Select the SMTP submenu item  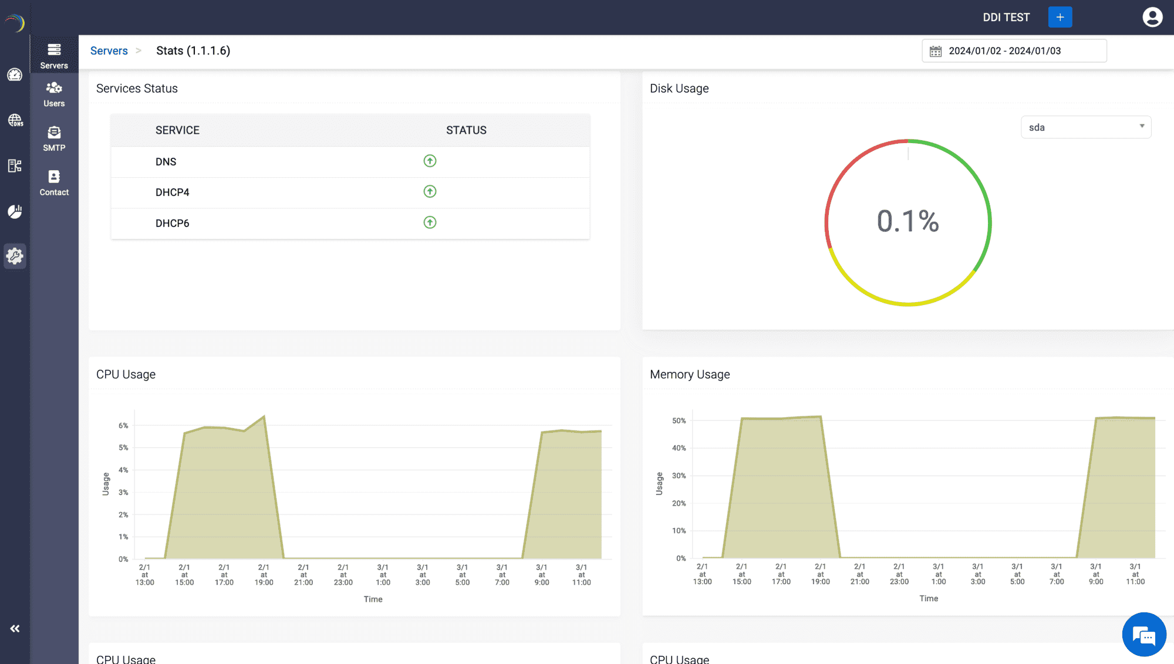coord(54,139)
